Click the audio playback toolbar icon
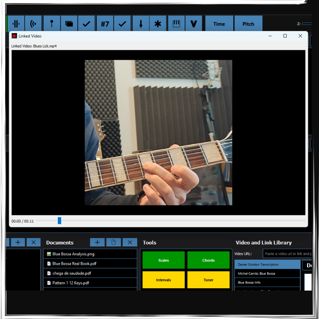Screen dimensions: 319x319 click(33, 24)
